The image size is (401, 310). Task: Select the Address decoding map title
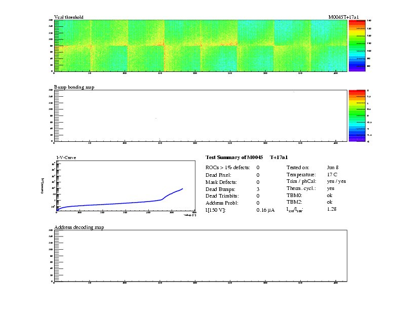(79, 227)
